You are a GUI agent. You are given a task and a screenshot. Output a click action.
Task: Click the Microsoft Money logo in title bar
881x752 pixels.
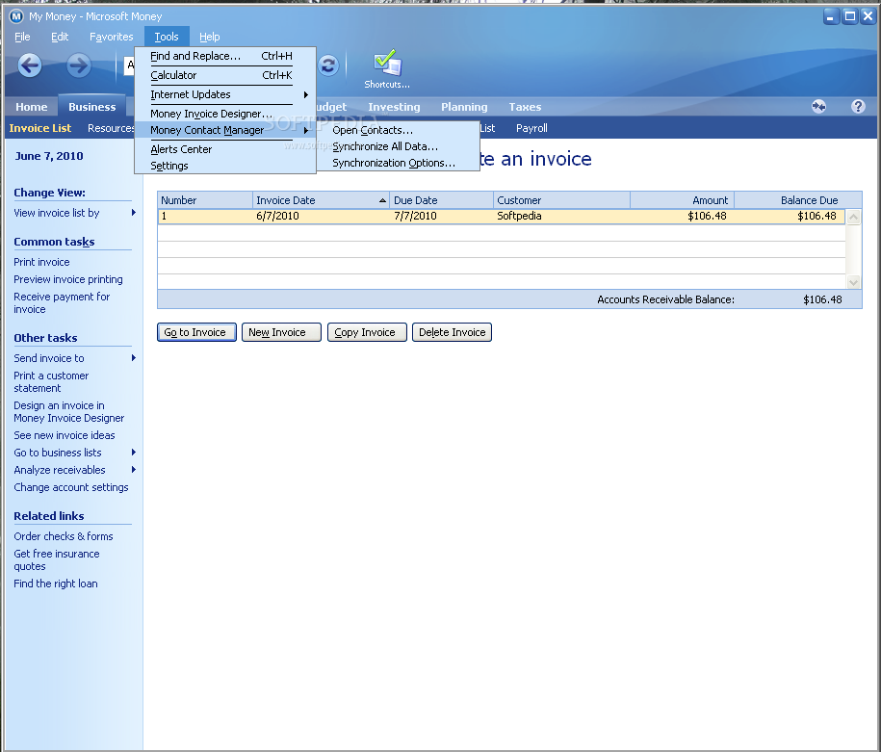point(16,16)
